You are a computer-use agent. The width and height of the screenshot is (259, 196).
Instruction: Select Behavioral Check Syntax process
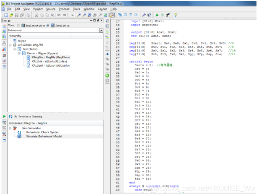(x=42, y=132)
